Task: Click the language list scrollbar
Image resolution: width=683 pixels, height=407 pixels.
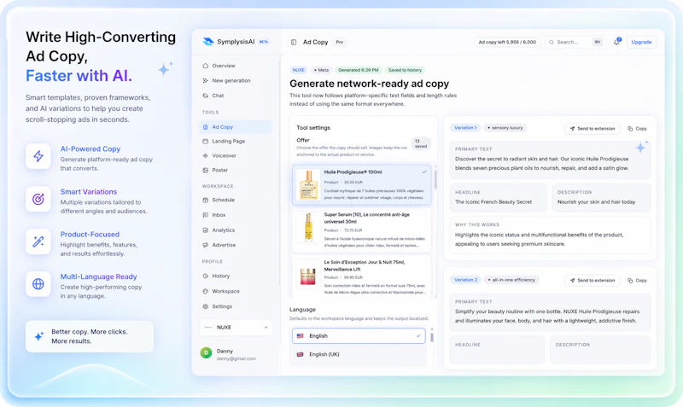Action: [432, 337]
